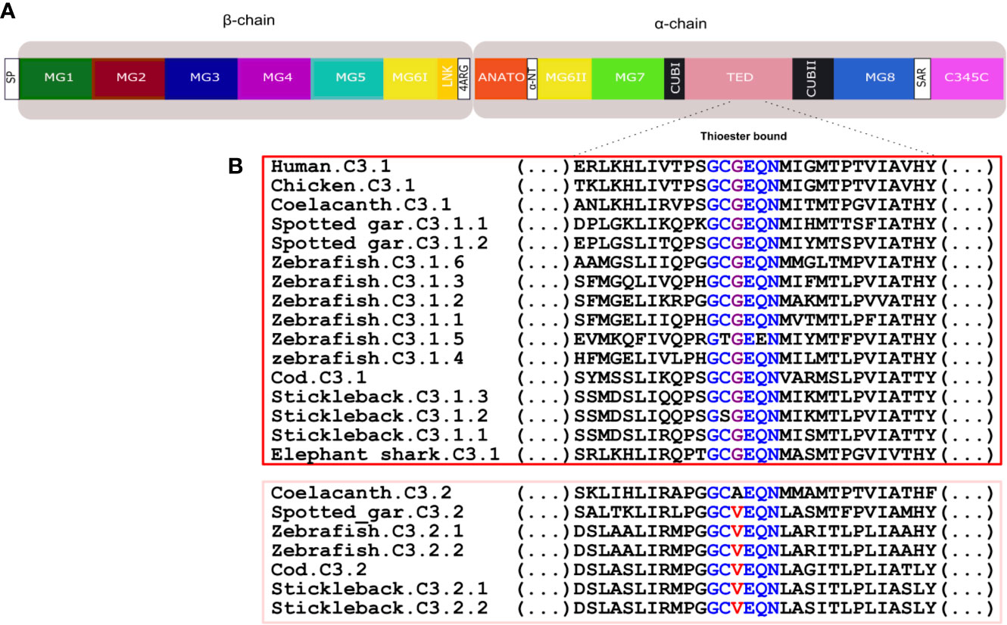Screen dimensions: 1007x625
Task: Click the SALTKLIRLPG sequence in Spotted_gar.C3.2 row
Action: [640, 512]
